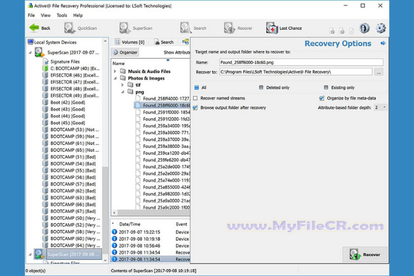
Task: Open Attribute-based folder depth dropdown
Action: click(381, 108)
